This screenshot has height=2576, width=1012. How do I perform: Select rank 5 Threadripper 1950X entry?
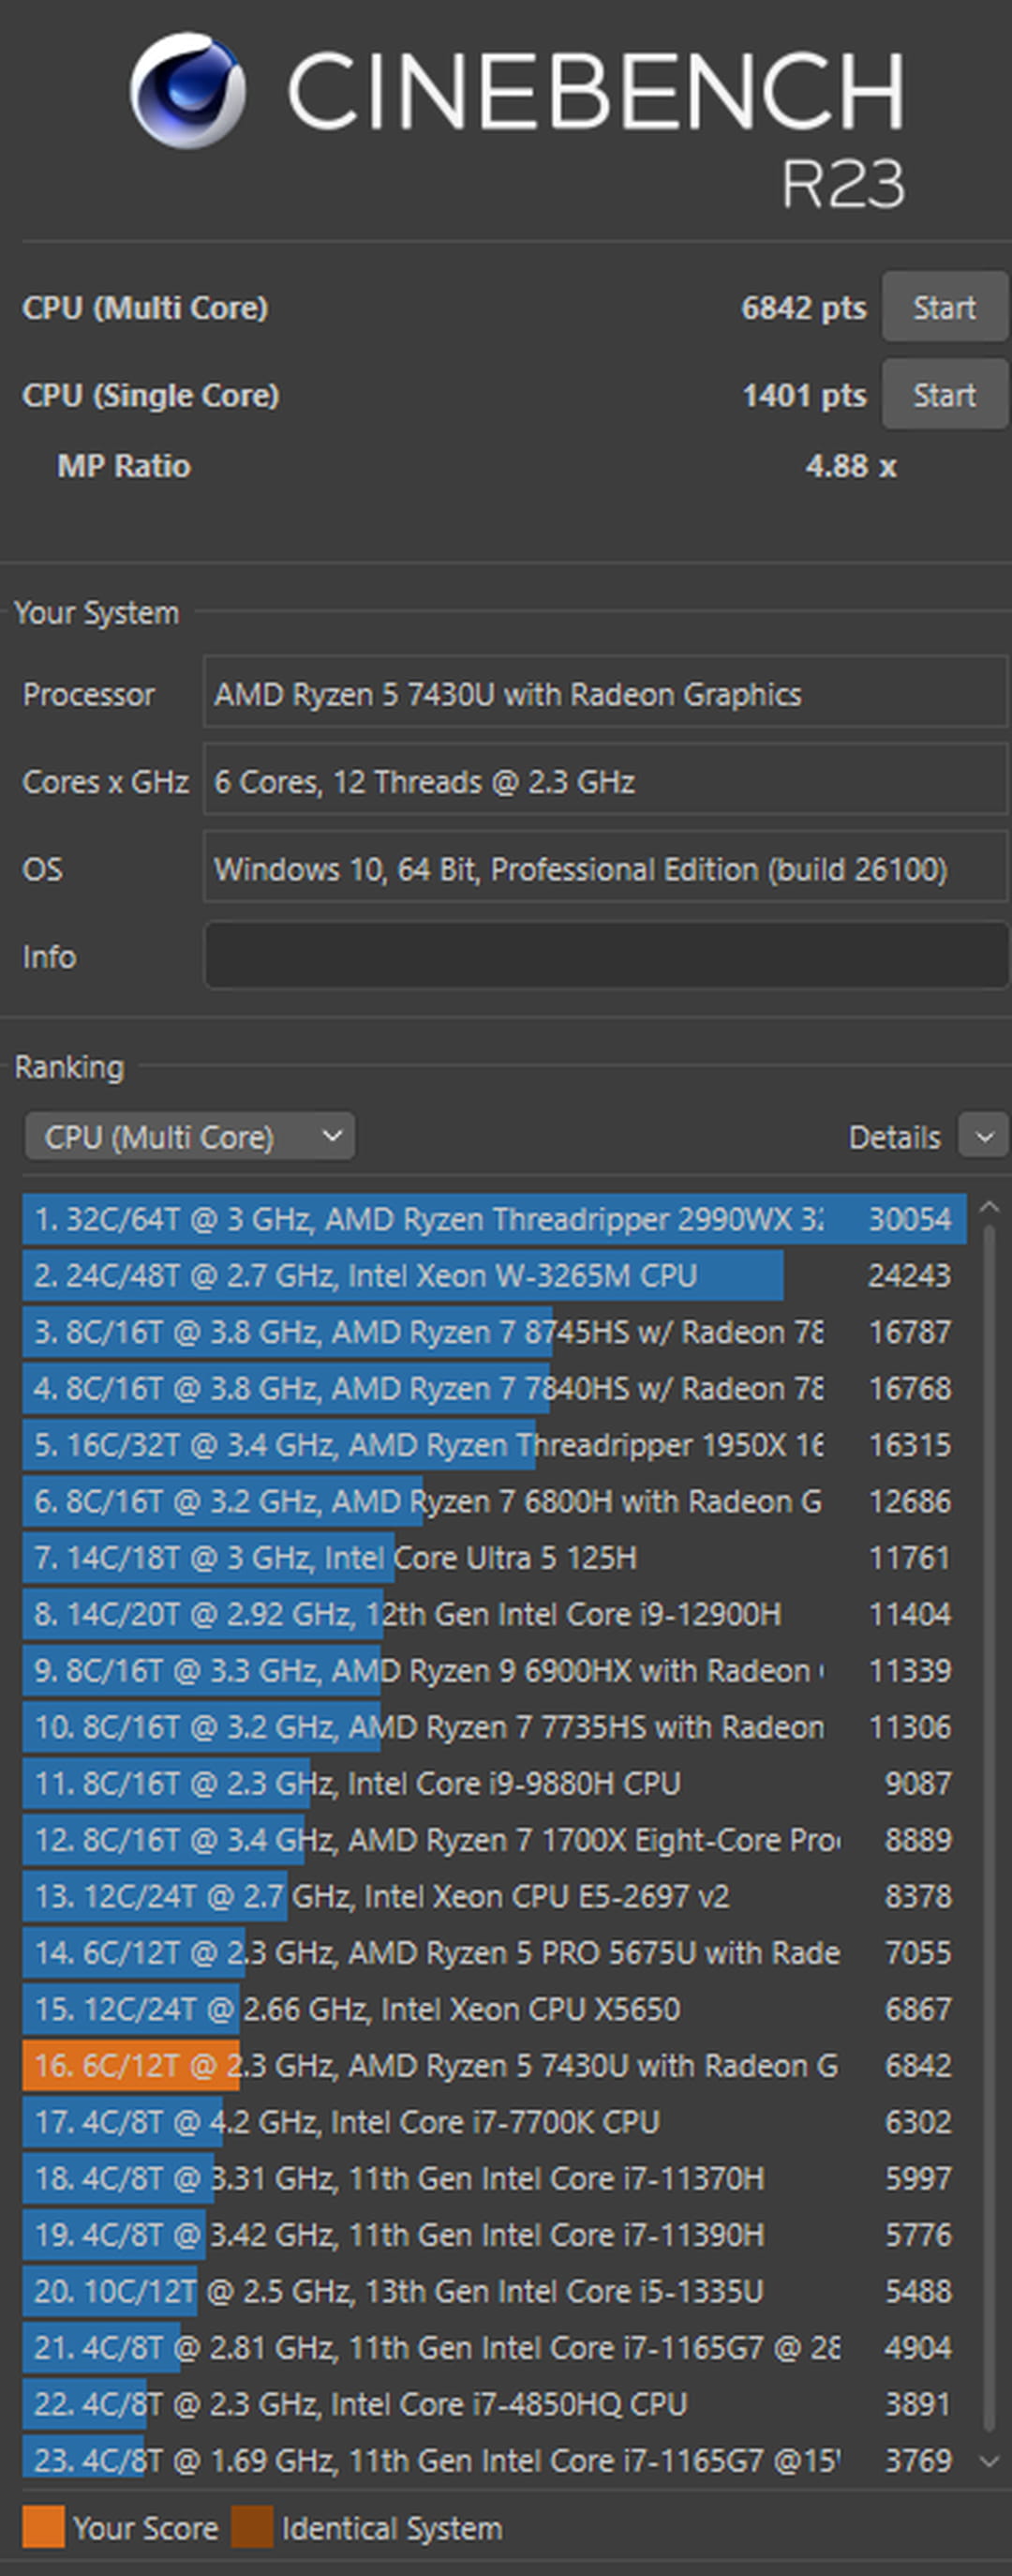(494, 1445)
